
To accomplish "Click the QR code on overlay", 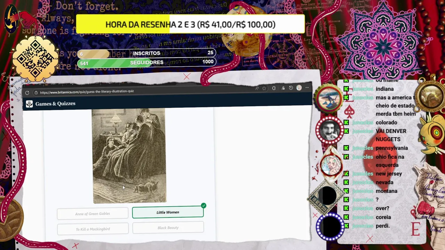I will (35, 59).
